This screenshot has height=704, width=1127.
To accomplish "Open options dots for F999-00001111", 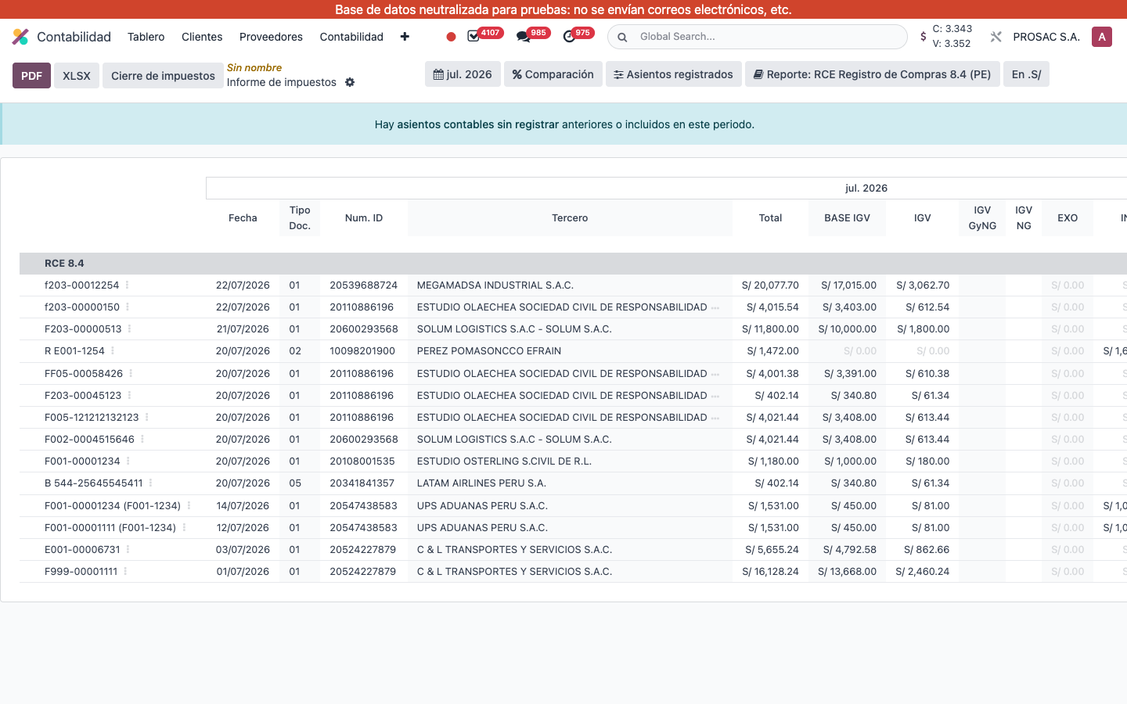I will tap(125, 572).
